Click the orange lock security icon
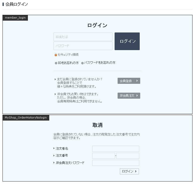Viewport: 195px width, 184px height. tap(56, 55)
